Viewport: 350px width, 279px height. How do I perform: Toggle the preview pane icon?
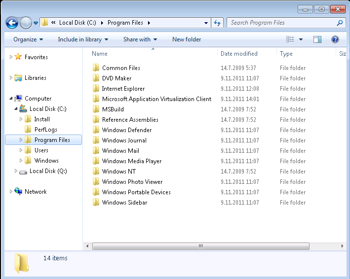tap(317, 39)
